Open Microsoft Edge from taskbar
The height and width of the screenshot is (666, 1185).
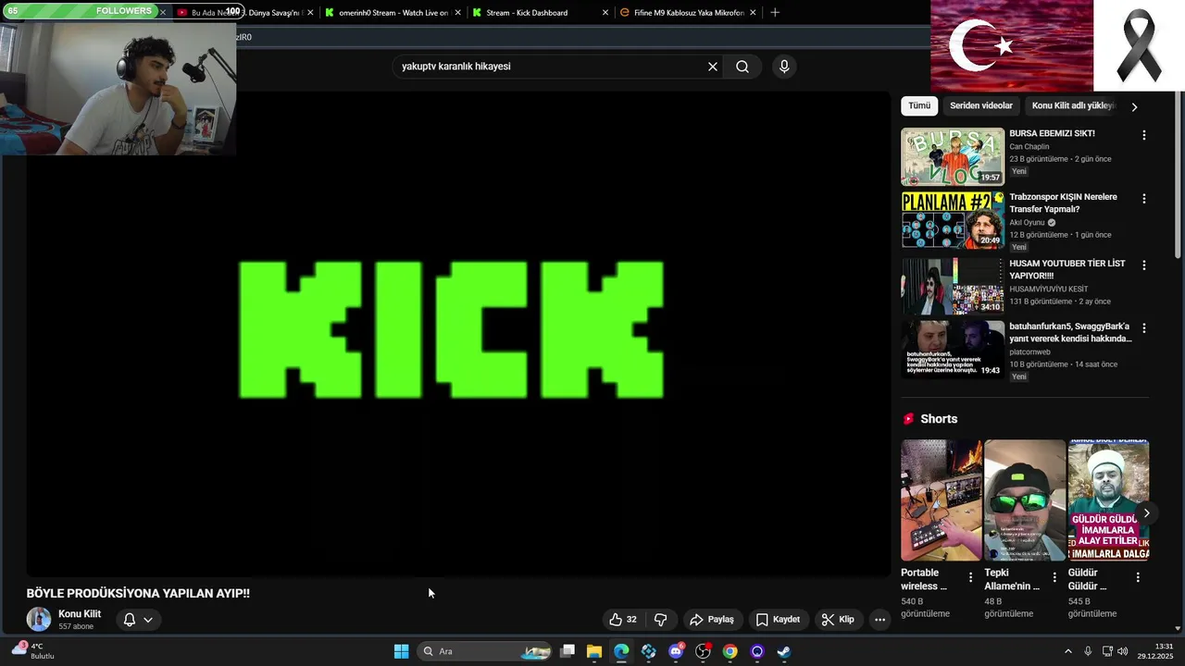click(x=621, y=651)
